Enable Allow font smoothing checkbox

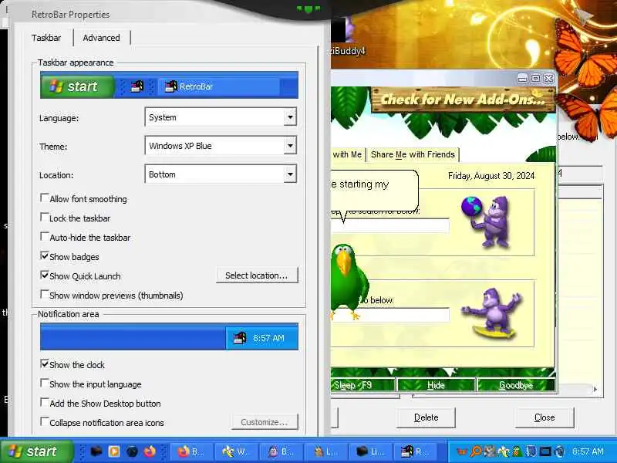45,198
